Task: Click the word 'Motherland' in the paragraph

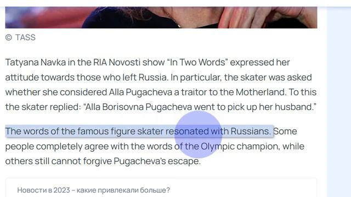Action: [x=260, y=92]
